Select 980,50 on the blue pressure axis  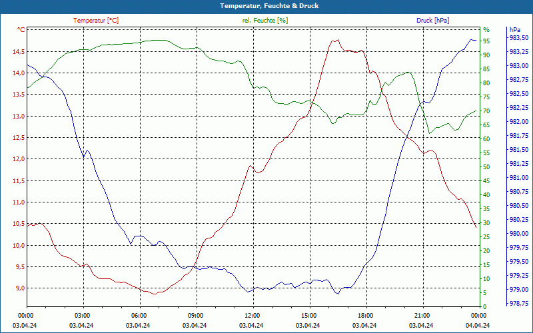click(519, 206)
